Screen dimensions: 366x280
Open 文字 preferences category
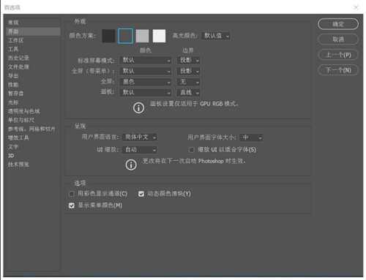click(x=32, y=147)
